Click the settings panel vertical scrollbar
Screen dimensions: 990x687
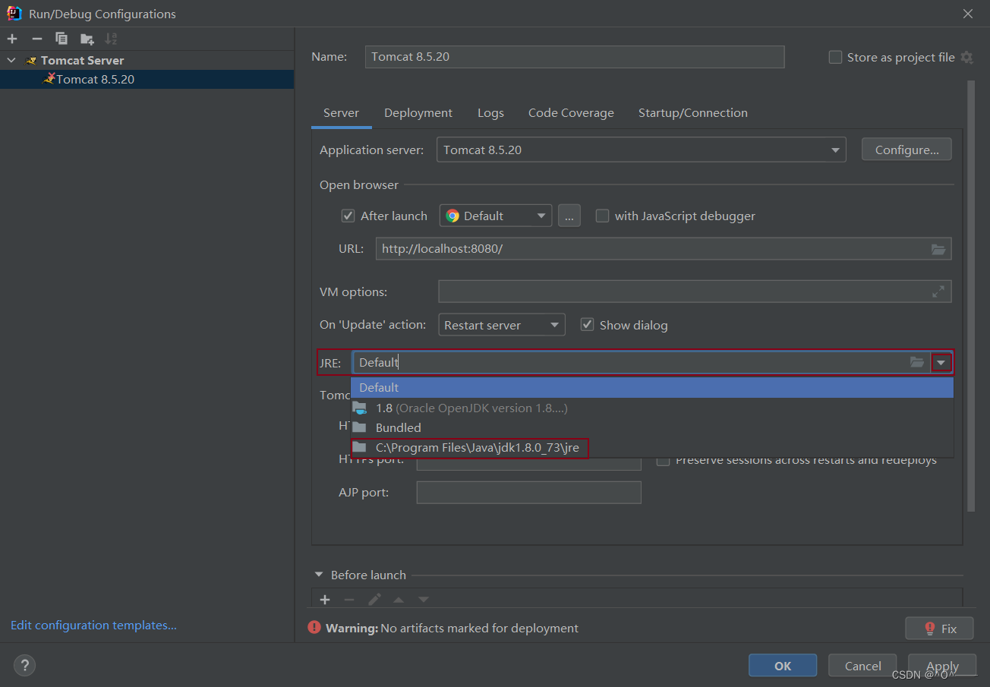coord(971,296)
